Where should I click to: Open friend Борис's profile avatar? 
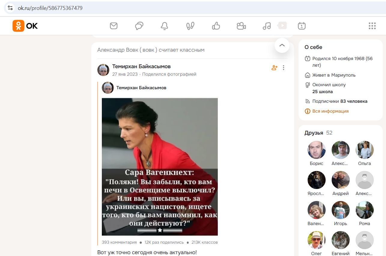coord(316,150)
